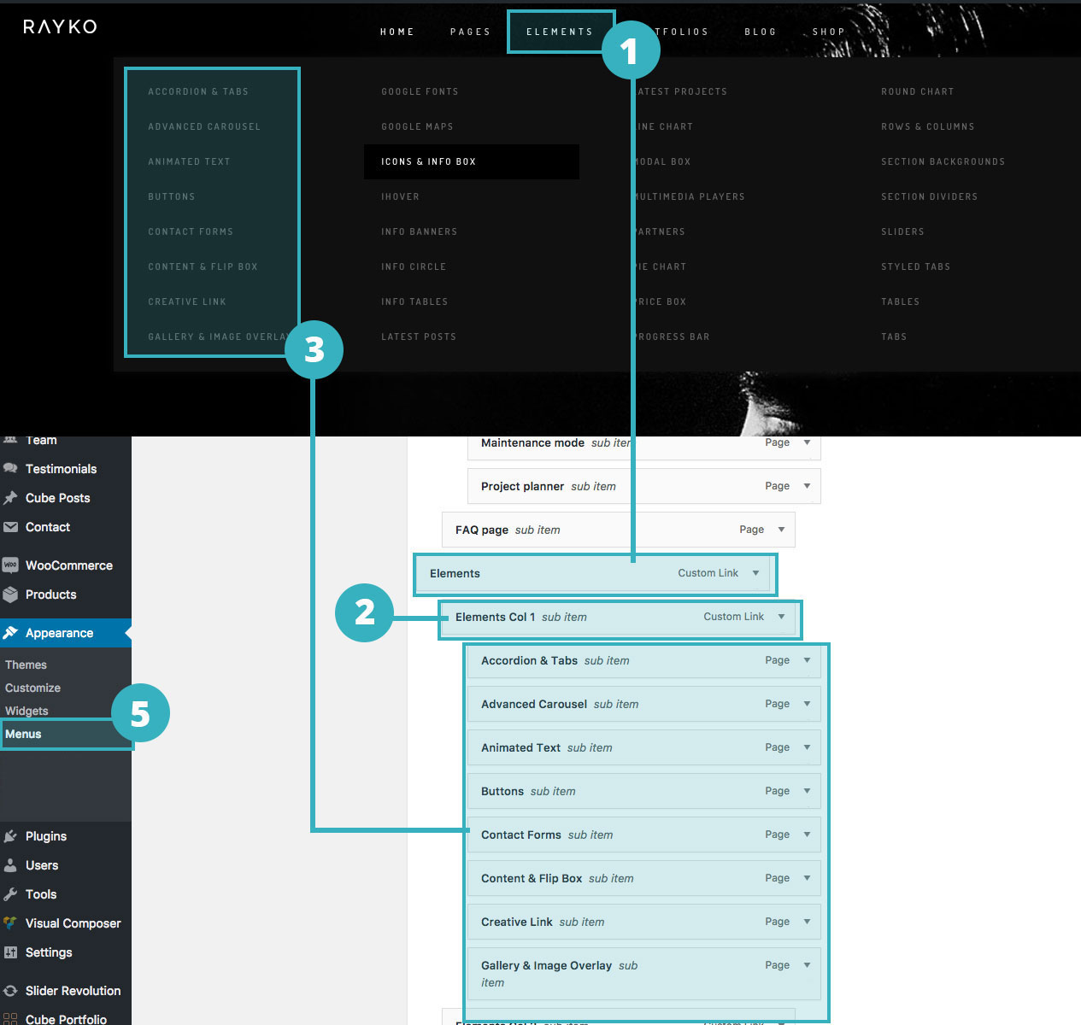1081x1025 pixels.
Task: Click the Cube Posts pin icon
Action: point(10,498)
